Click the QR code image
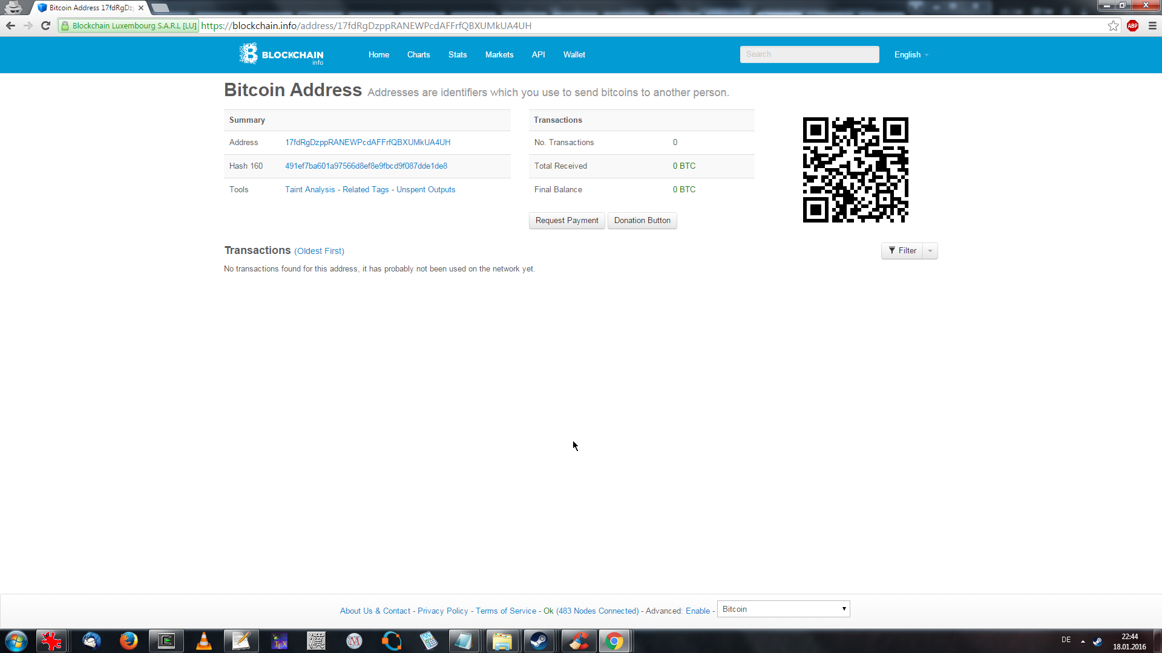Viewport: 1162px width, 653px height. point(855,170)
